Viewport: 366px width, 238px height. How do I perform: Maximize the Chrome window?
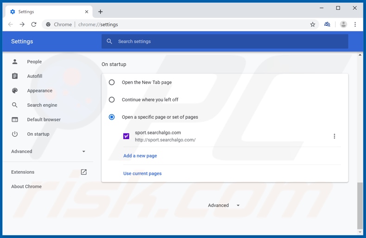point(338,8)
